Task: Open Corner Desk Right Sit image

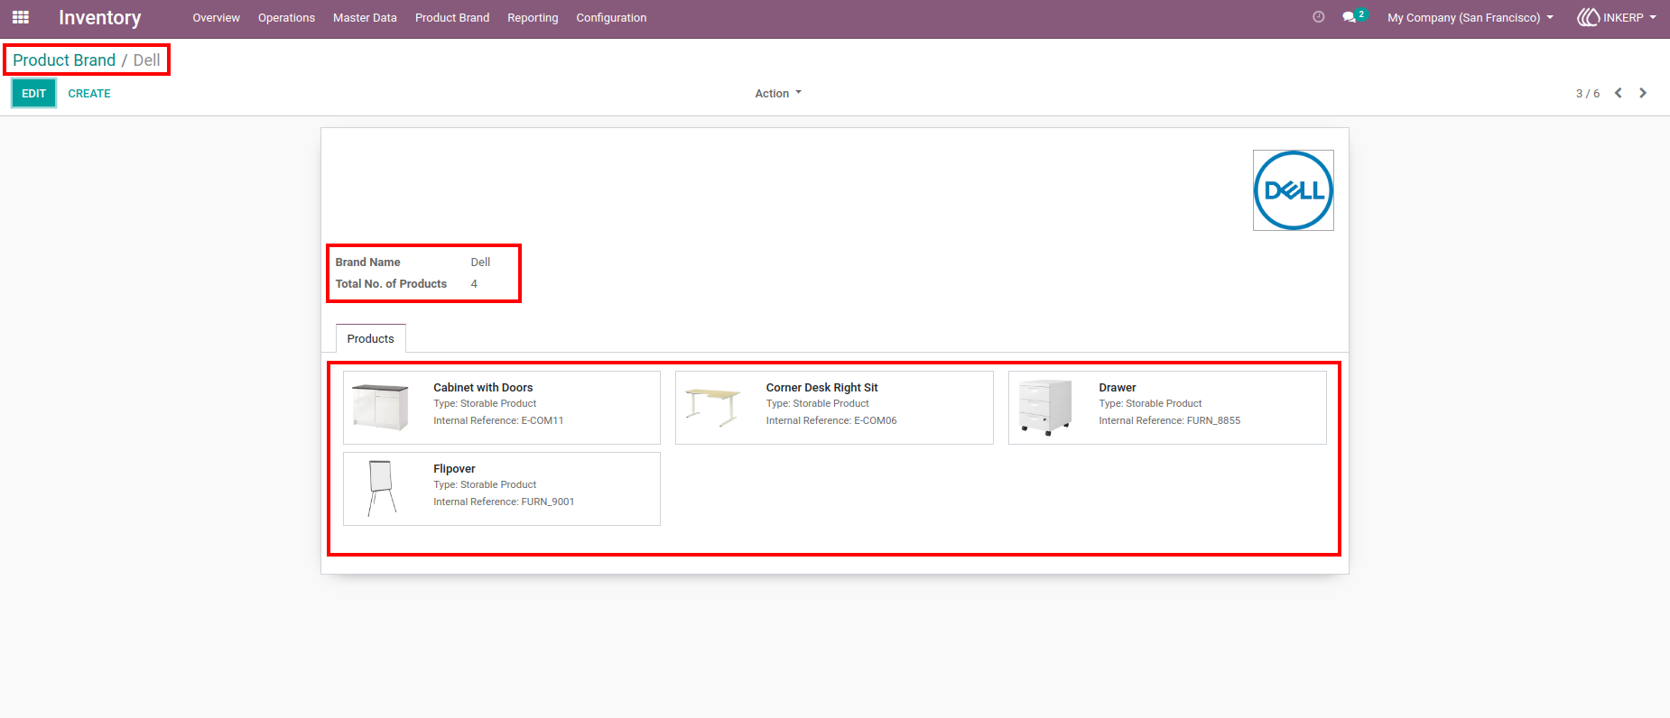Action: [713, 407]
